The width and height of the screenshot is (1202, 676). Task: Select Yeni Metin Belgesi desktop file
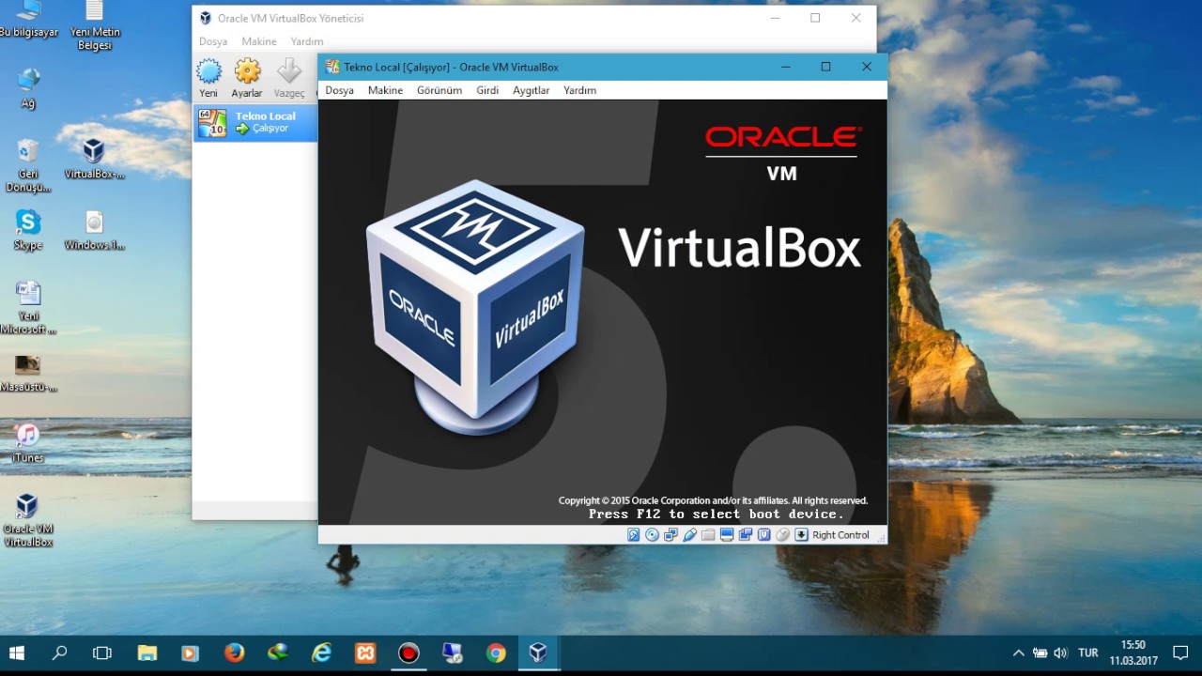[x=94, y=25]
